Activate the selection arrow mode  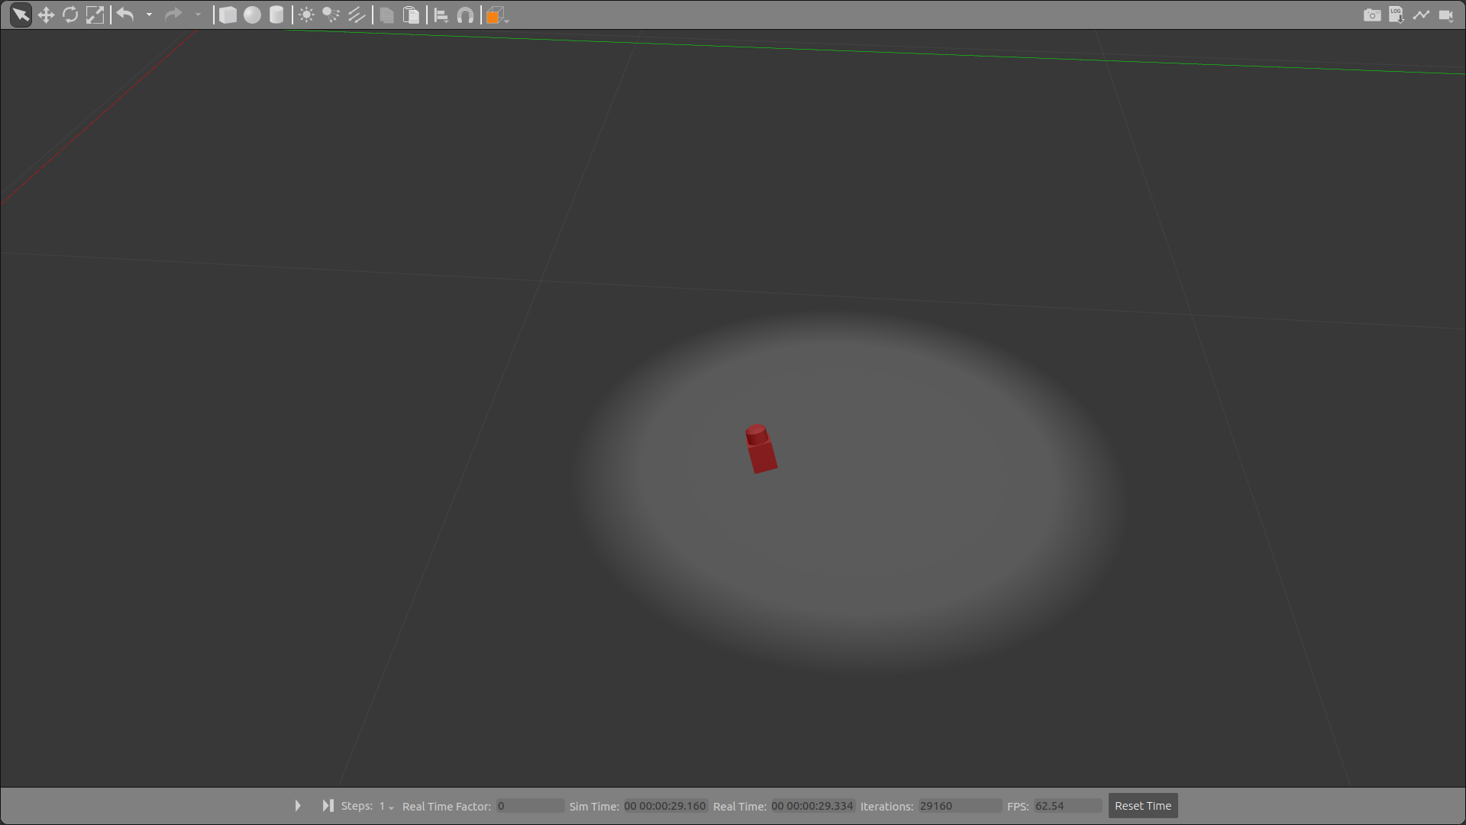pyautogui.click(x=21, y=15)
